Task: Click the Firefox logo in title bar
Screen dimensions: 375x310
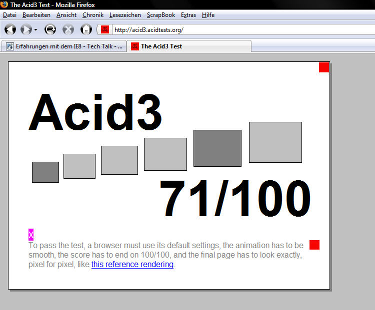Action: (x=4, y=4)
